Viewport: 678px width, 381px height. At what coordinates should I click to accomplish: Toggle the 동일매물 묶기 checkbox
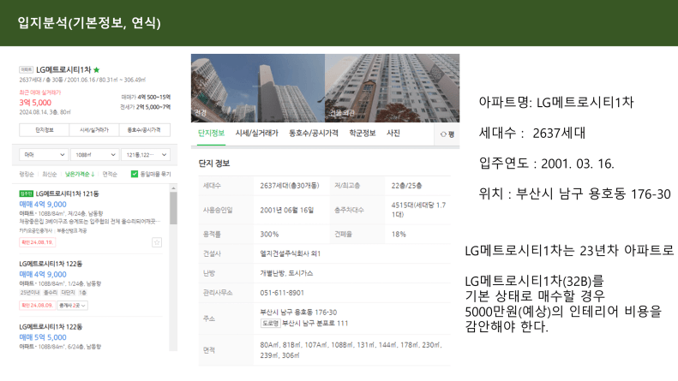point(135,174)
